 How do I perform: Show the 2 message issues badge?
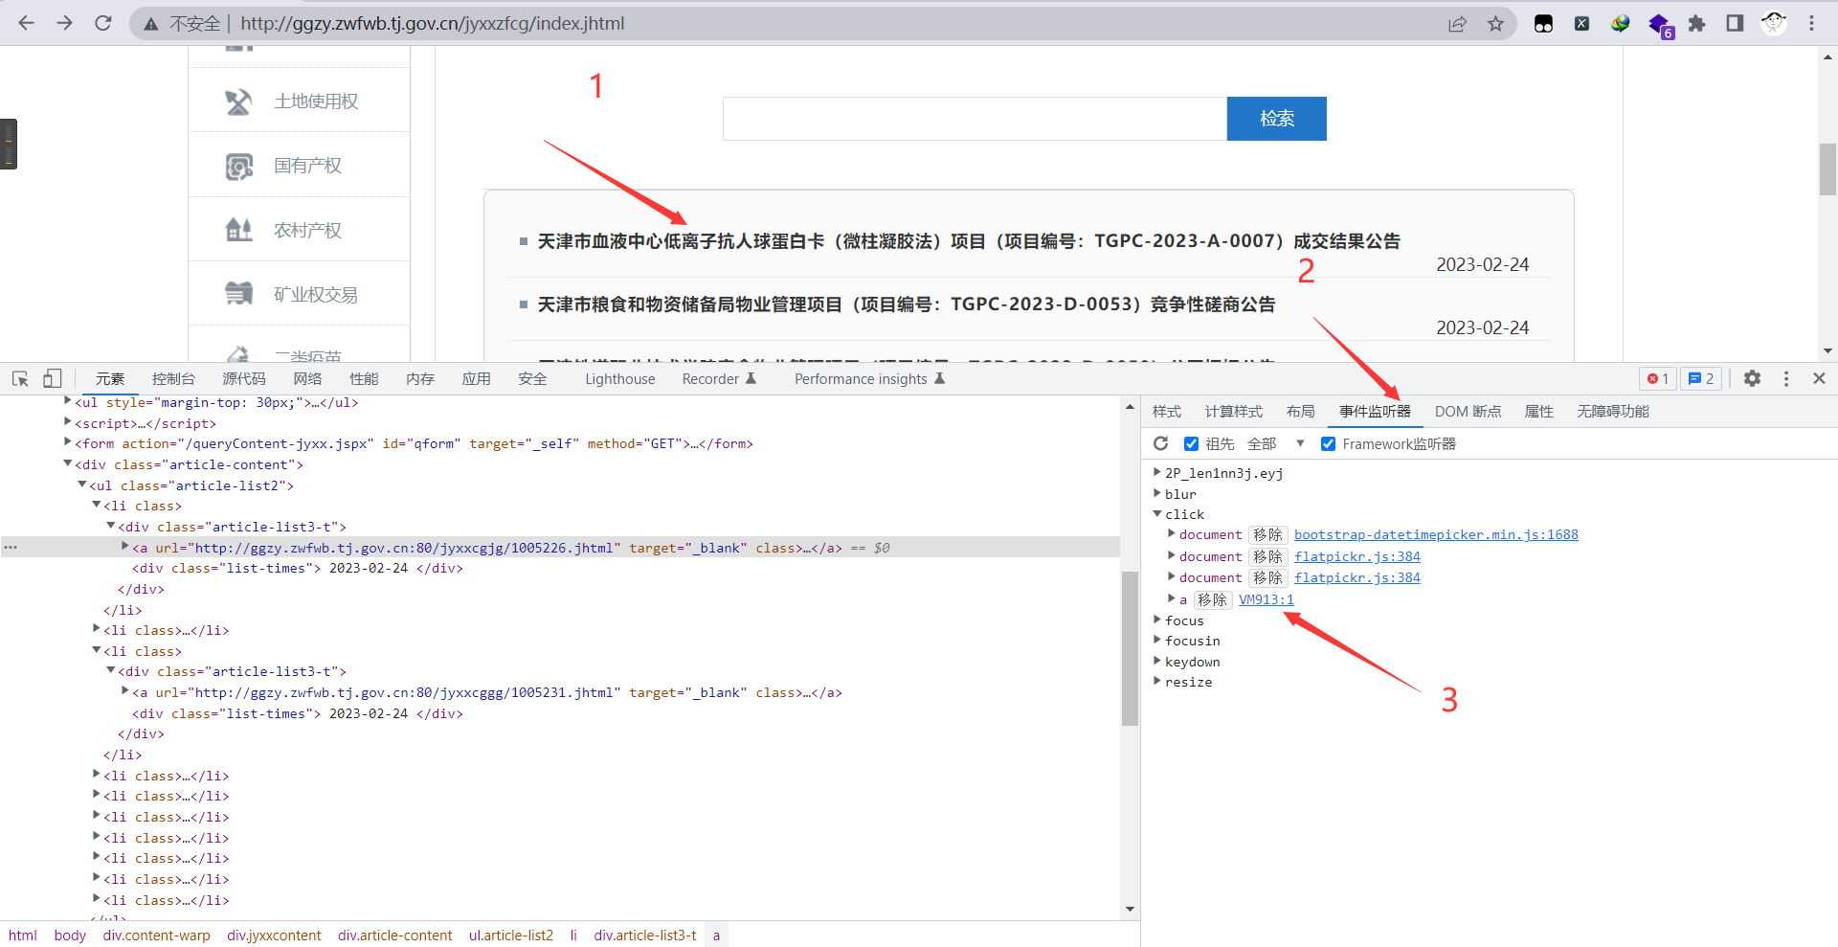click(1701, 378)
